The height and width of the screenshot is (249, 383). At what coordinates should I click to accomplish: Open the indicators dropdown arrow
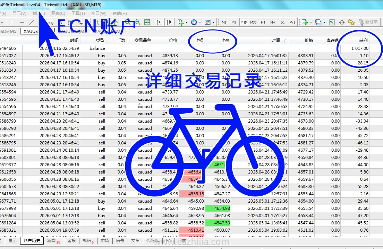point(186,22)
